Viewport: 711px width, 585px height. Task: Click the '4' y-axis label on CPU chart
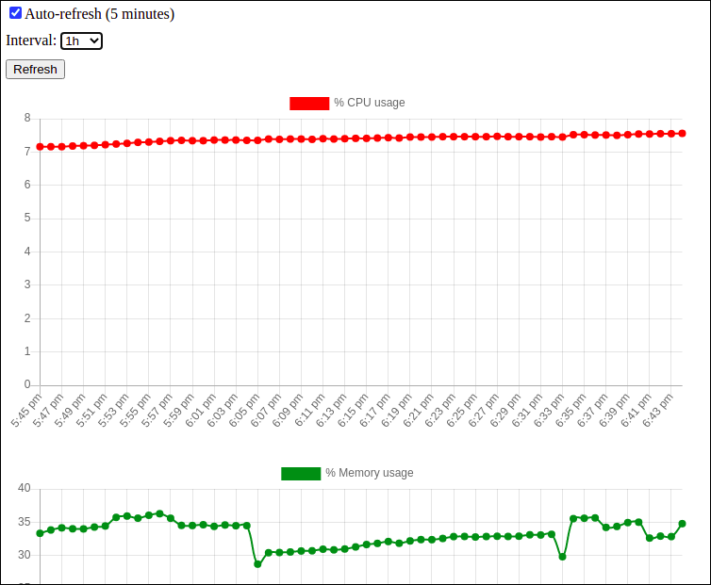pyautogui.click(x=27, y=252)
